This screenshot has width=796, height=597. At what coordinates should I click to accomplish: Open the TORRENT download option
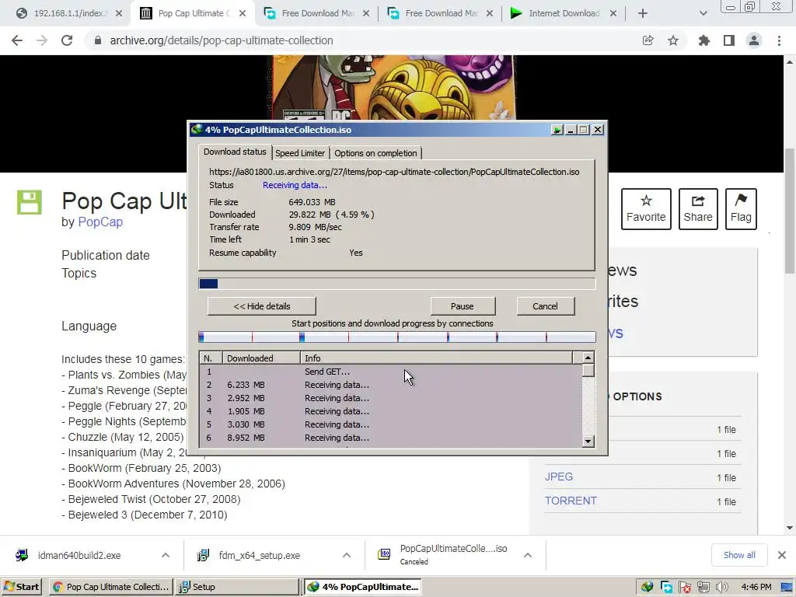pos(571,501)
